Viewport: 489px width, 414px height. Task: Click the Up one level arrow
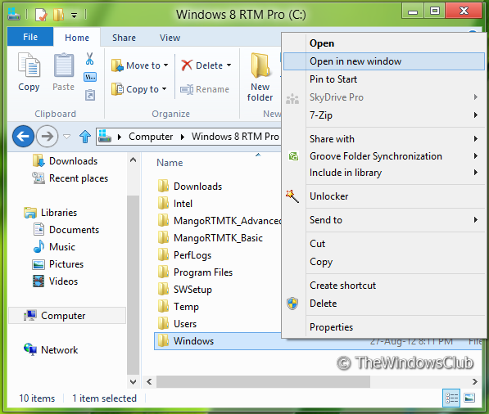click(x=85, y=137)
